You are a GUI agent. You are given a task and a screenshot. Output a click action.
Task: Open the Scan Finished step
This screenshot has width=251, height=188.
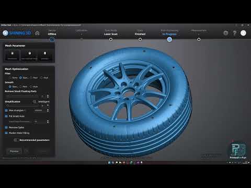(x=140, y=32)
